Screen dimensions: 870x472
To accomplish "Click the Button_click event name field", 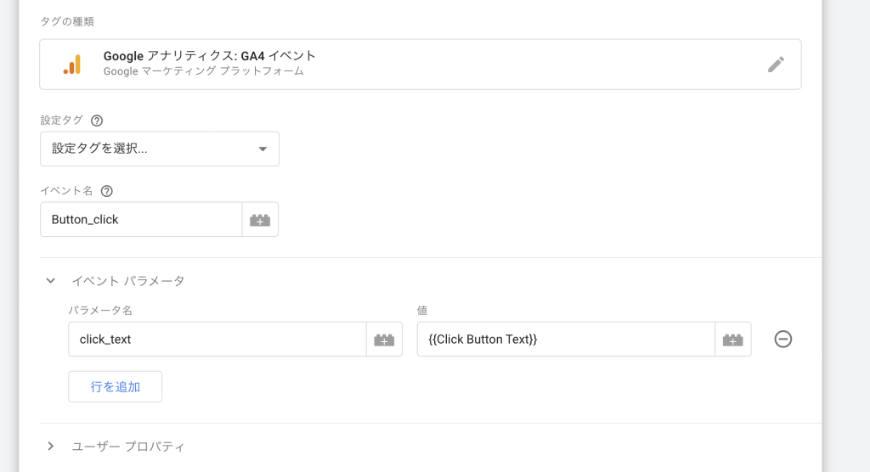I will pos(141,220).
